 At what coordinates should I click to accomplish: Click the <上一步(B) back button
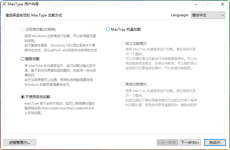168,142
